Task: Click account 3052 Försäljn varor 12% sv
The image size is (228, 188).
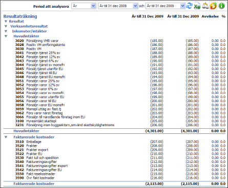Action: point(37,85)
